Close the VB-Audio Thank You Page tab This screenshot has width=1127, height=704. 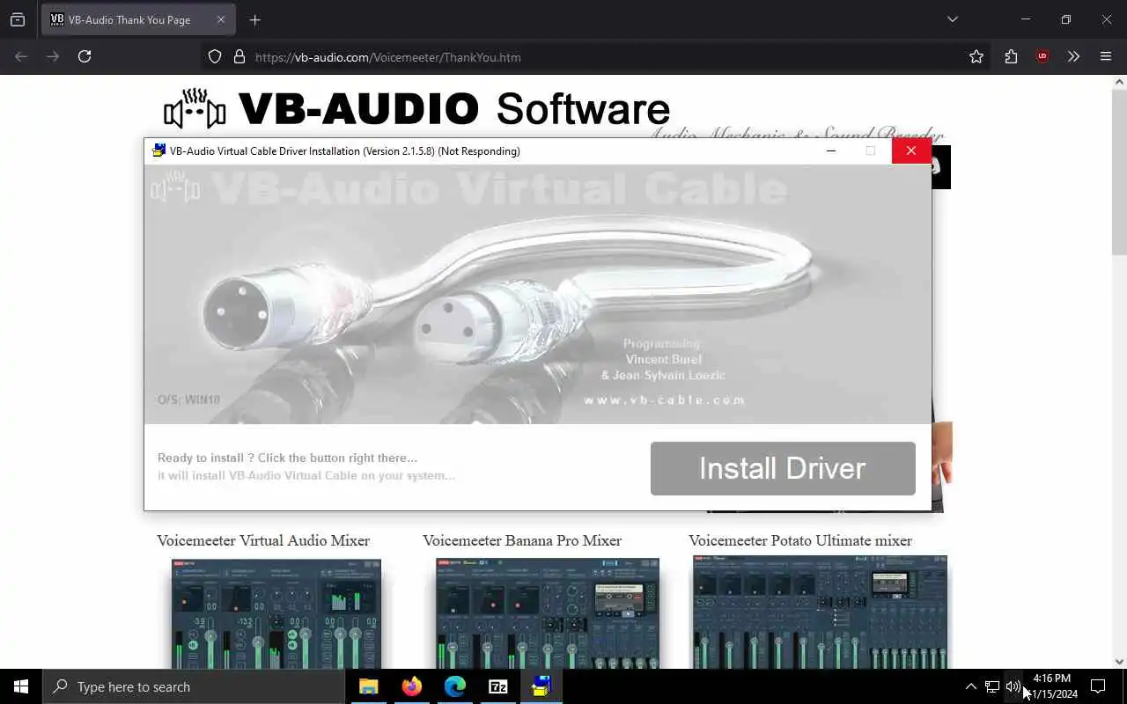221,19
